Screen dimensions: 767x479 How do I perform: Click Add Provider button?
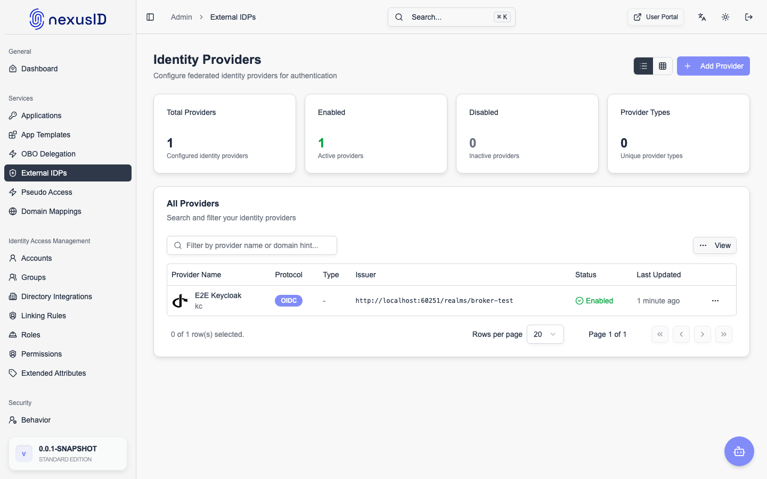[713, 66]
